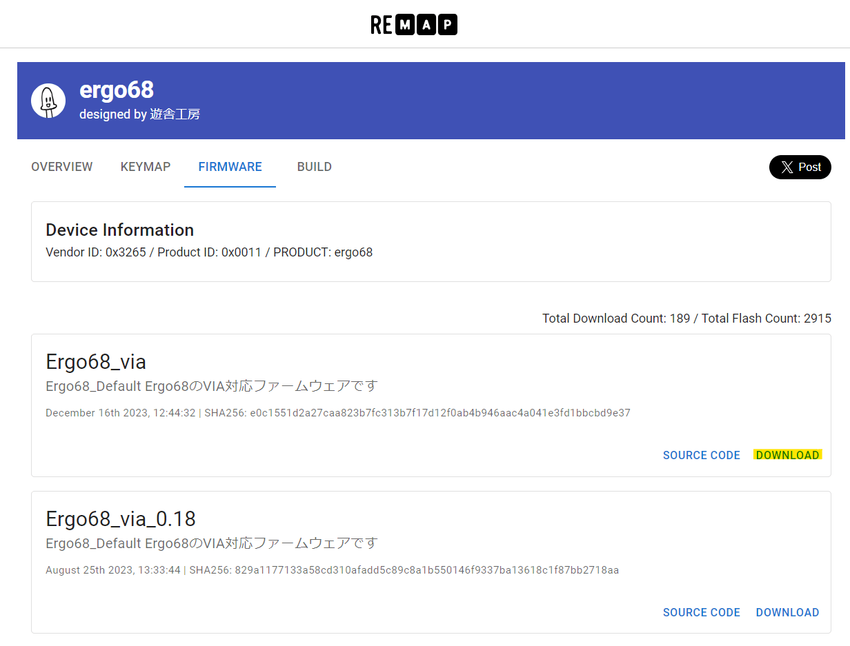Select the FIRMWARE tab
Screen dimensions: 850x646
[230, 167]
